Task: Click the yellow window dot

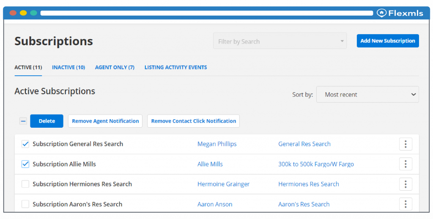Action: coord(23,13)
